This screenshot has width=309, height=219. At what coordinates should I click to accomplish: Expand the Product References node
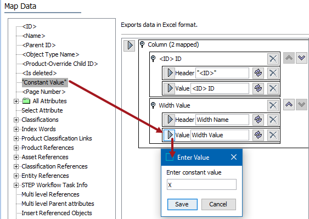[x=16, y=148]
